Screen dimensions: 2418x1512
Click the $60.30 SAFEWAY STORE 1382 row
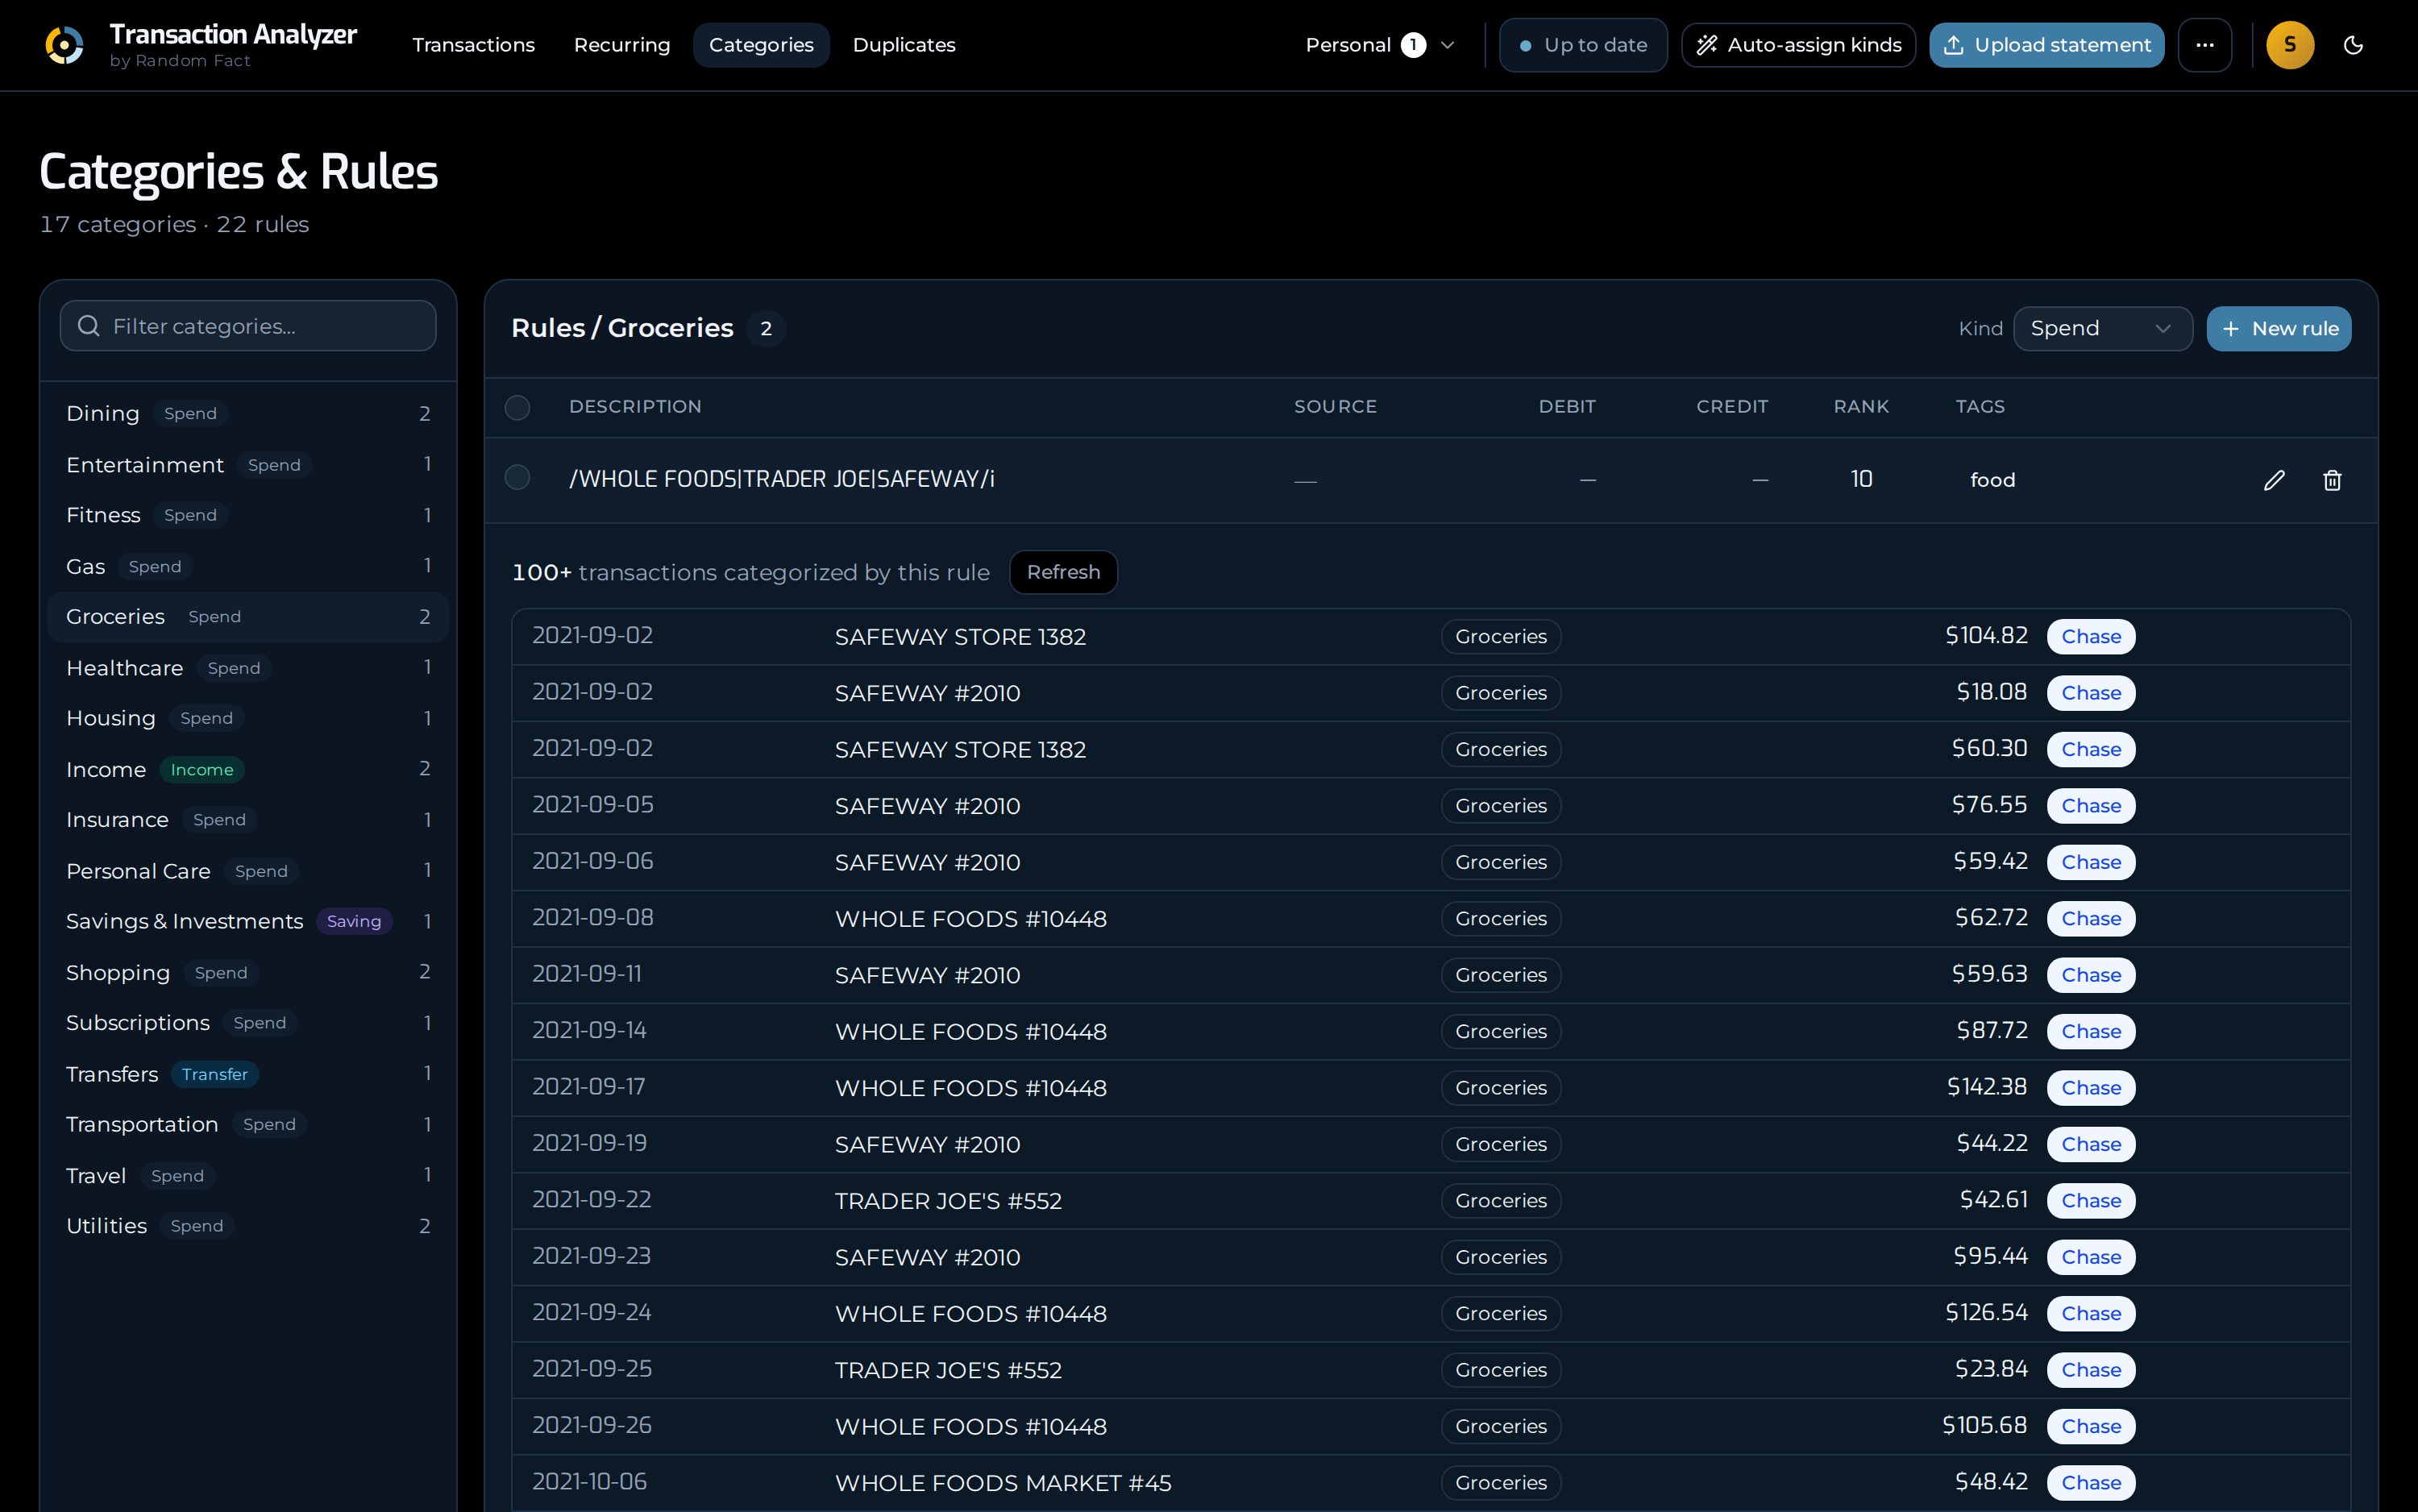pyautogui.click(x=1431, y=749)
